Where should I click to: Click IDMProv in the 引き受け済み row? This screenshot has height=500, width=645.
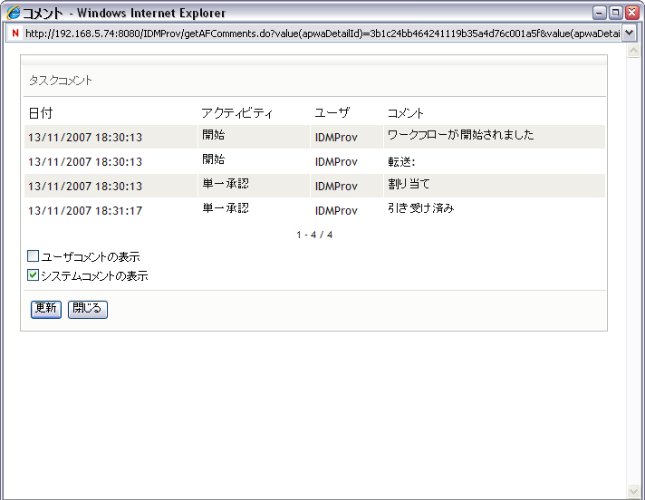click(x=336, y=211)
